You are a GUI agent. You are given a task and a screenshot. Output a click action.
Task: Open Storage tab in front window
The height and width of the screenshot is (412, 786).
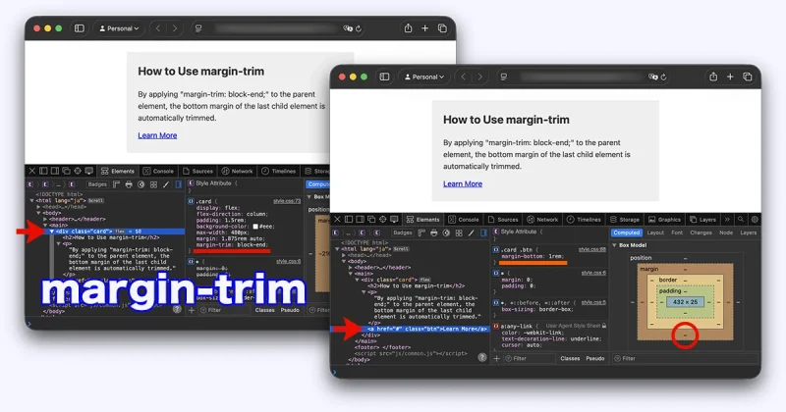[x=625, y=220]
